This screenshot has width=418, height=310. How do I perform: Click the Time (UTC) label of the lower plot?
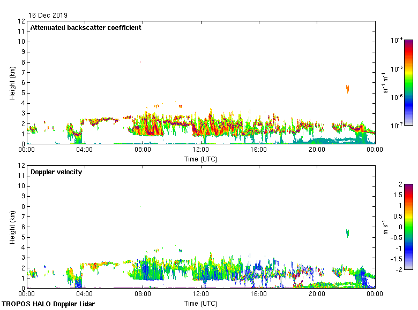(201, 303)
